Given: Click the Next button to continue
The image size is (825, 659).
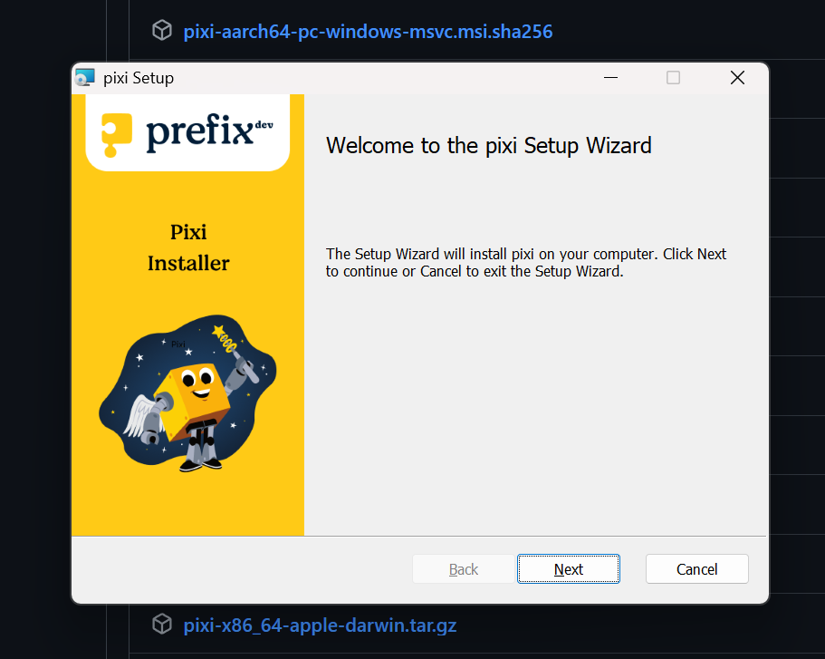Looking at the screenshot, I should (x=568, y=569).
